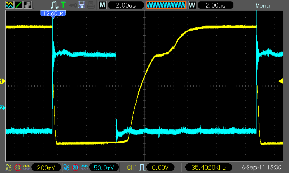The image size is (289, 173).
Task: Click the green diagonal line icon
Action: [x=18, y=5]
